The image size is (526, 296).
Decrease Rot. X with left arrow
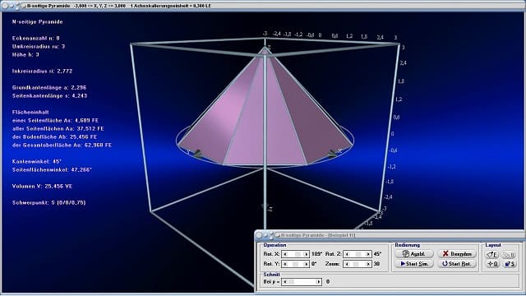click(x=285, y=254)
